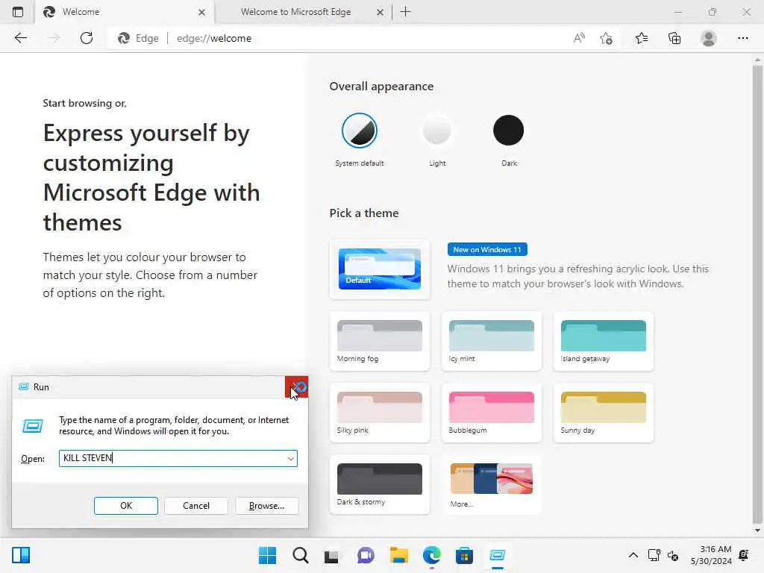
Task: Click the Run dialog title icon
Action: point(23,387)
